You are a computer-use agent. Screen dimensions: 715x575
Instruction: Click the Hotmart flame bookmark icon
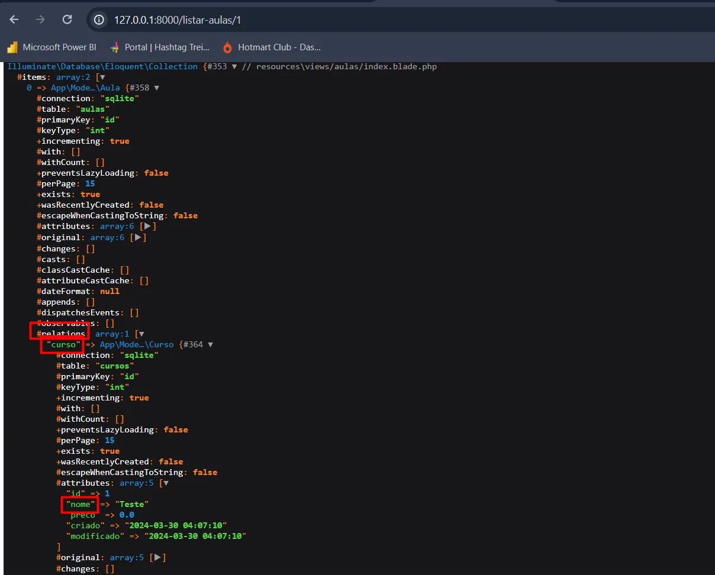pos(227,47)
